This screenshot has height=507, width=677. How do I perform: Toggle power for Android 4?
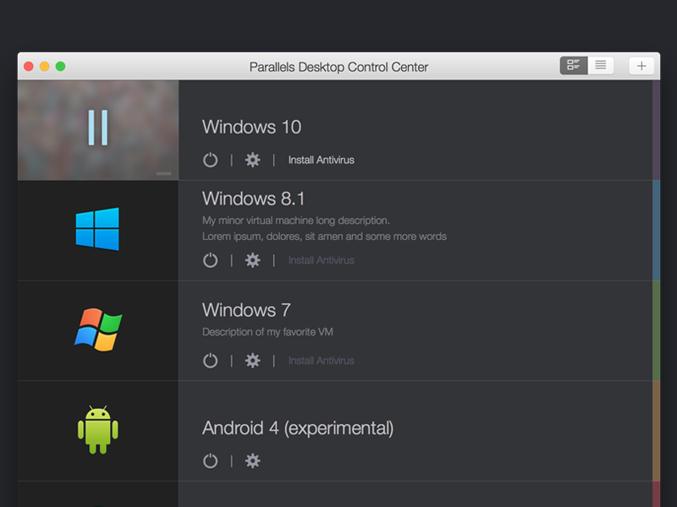click(x=210, y=461)
